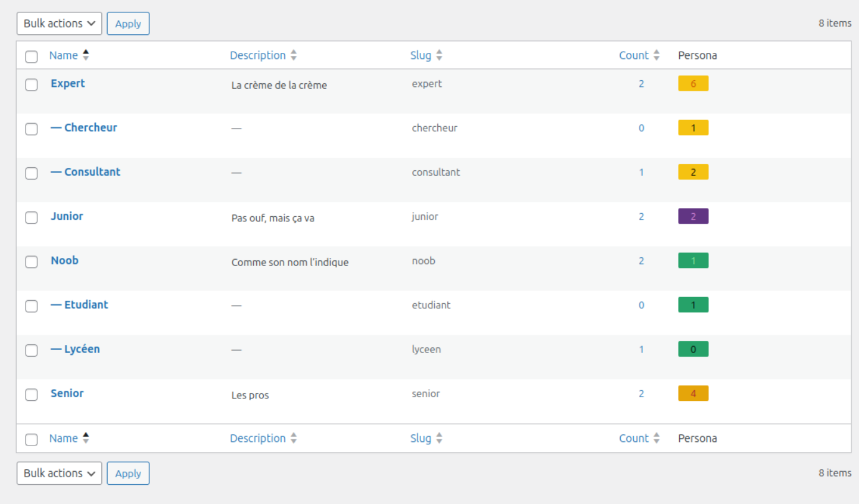Click the count link for Noob
The width and height of the screenshot is (859, 504).
tap(641, 261)
